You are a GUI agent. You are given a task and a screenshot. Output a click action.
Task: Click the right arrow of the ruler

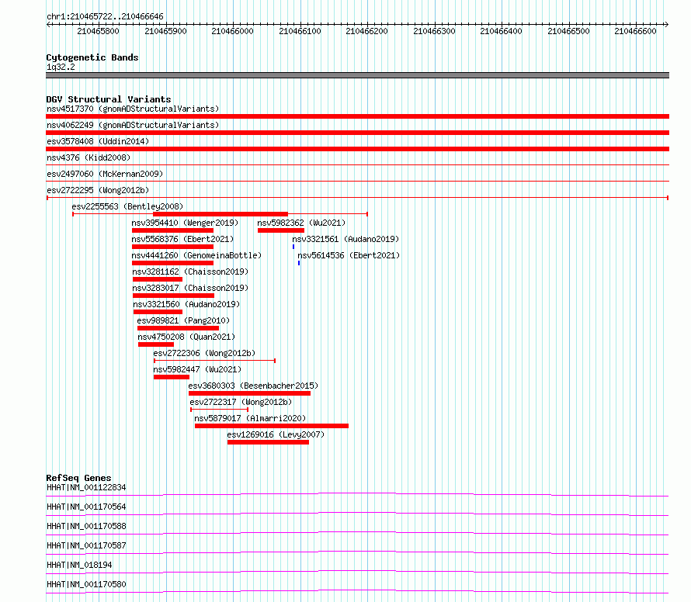click(x=667, y=25)
